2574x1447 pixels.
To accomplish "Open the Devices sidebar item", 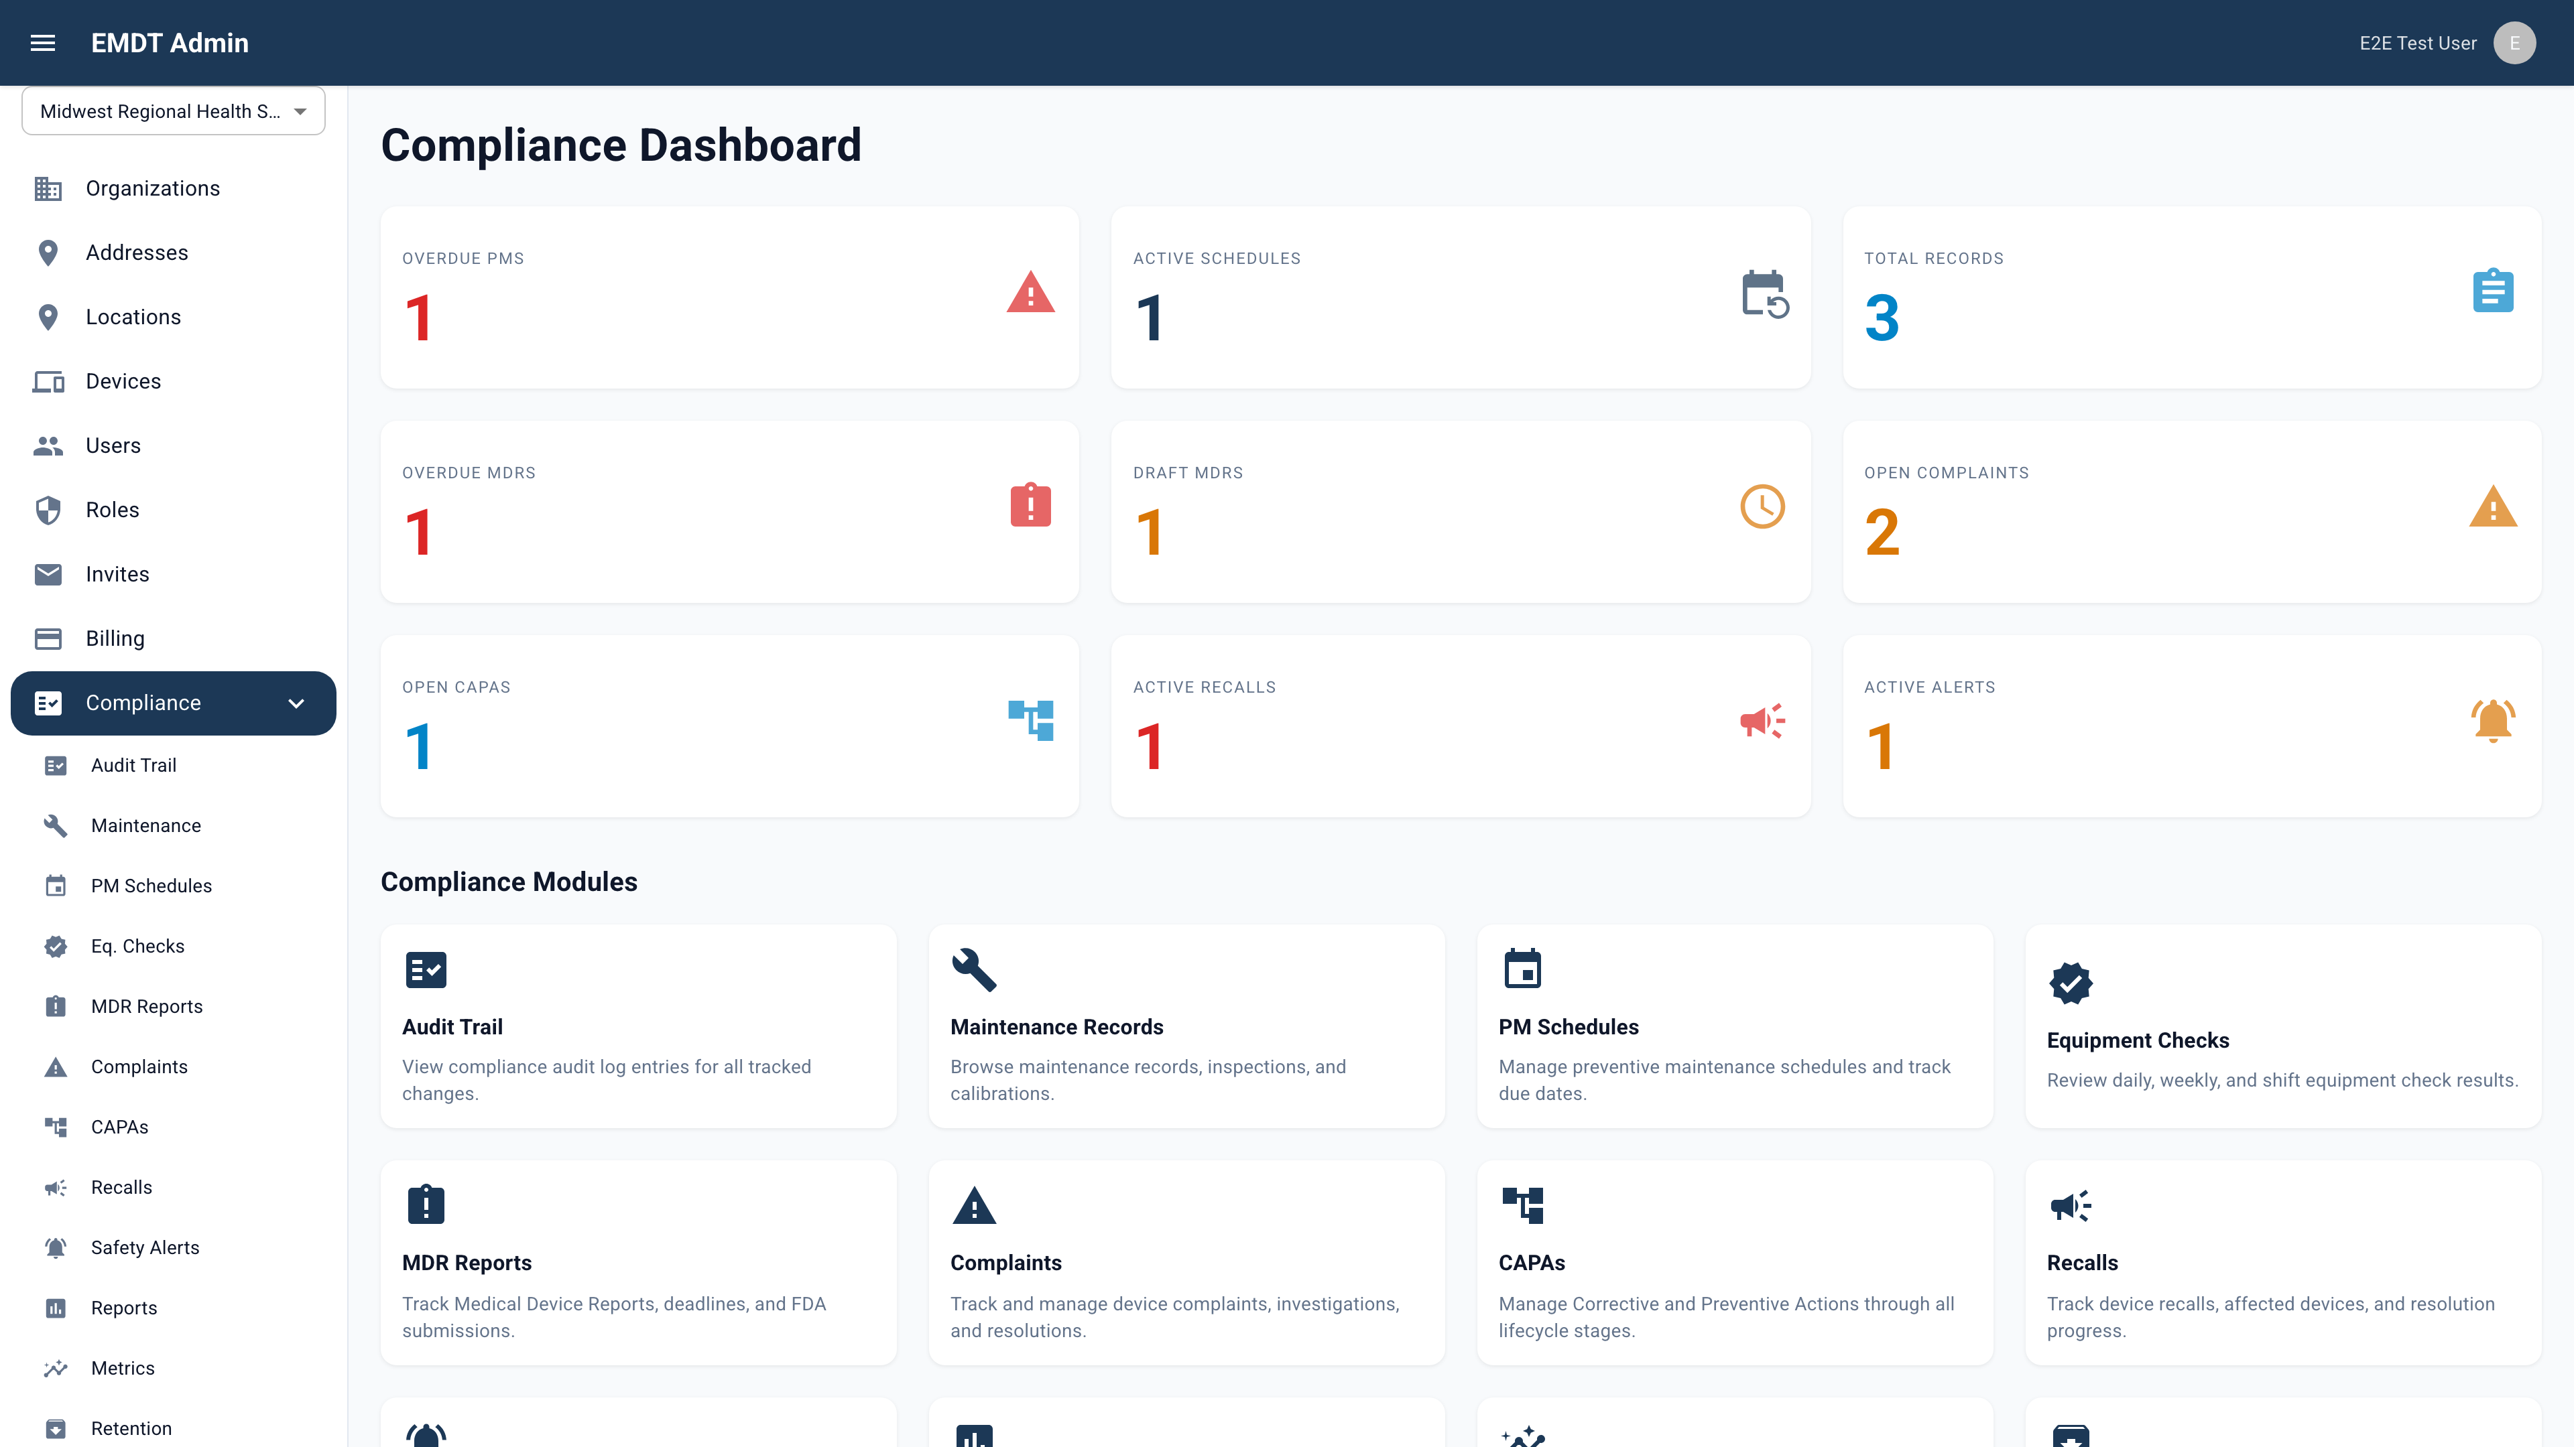I will click(x=174, y=381).
